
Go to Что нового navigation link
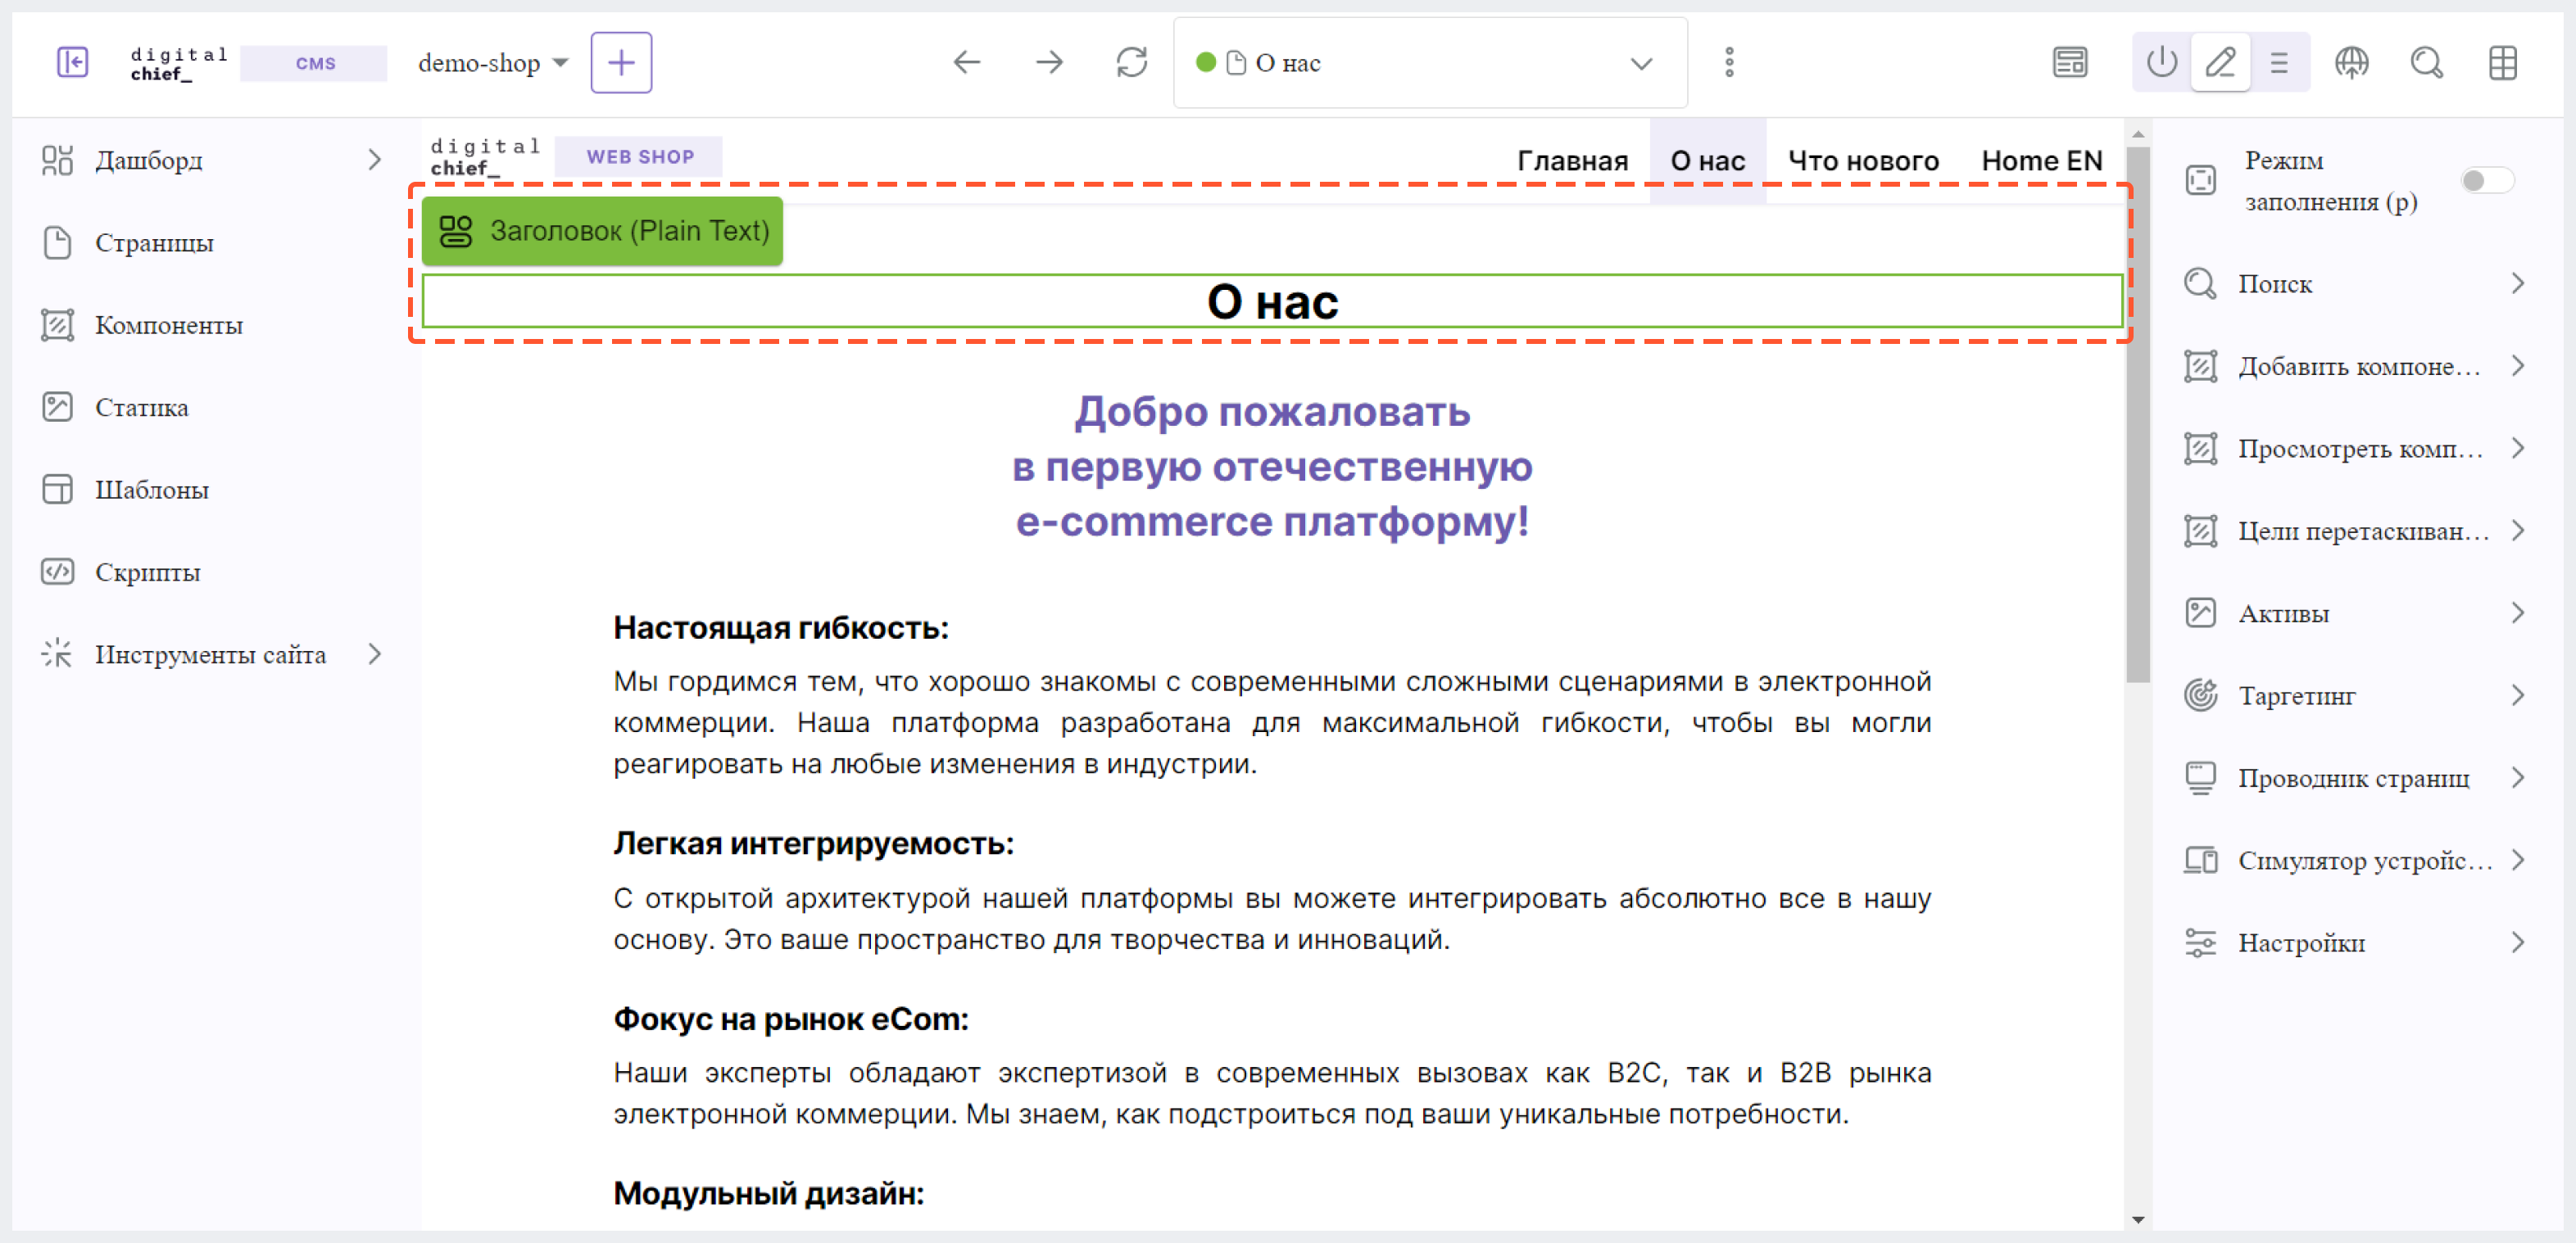pos(1863,160)
